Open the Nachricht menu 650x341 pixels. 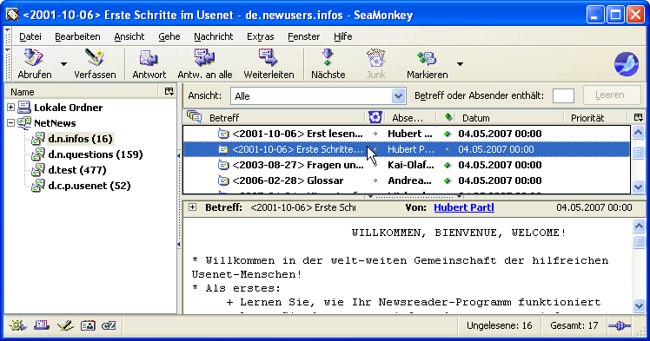point(214,36)
